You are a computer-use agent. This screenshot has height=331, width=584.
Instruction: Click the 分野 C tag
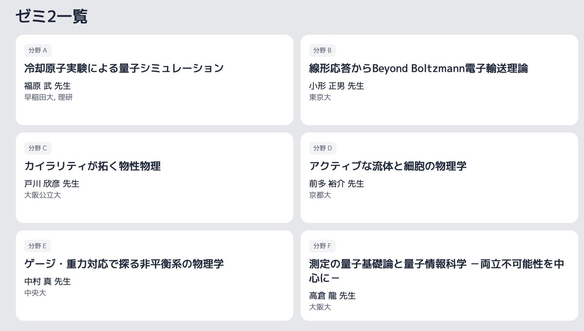pyautogui.click(x=37, y=148)
